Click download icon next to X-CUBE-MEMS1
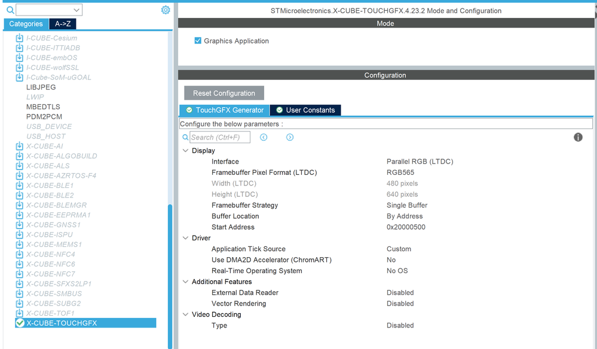The image size is (597, 349). (x=19, y=245)
